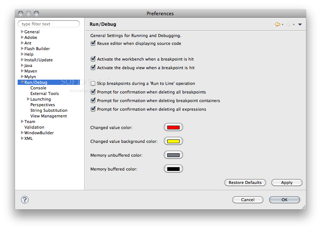Uncheck confirmation for deleting all expressions
This screenshot has width=321, height=230.
tap(92, 109)
